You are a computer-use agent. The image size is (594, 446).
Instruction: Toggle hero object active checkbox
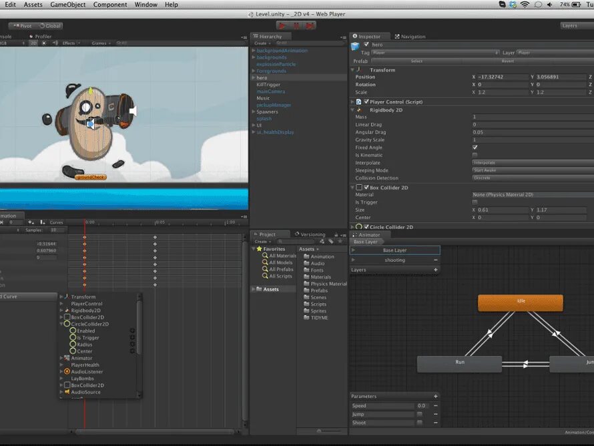[366, 44]
